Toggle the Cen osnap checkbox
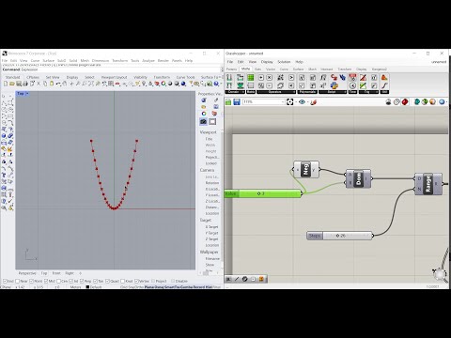 click(x=58, y=281)
